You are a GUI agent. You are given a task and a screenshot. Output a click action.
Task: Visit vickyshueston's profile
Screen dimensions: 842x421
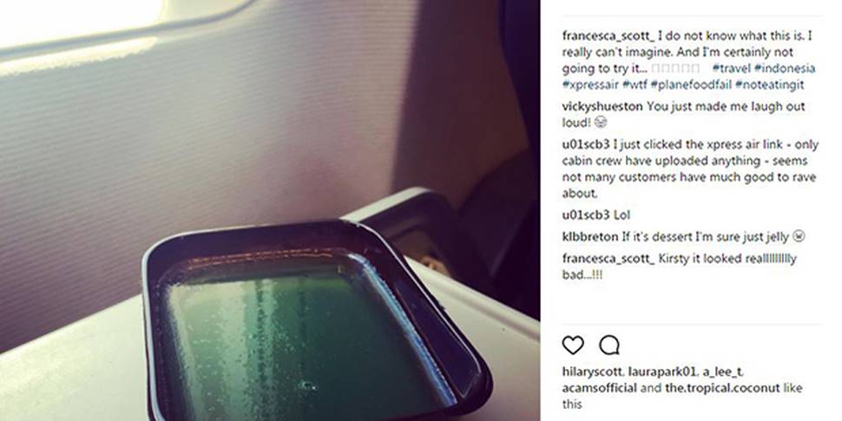click(x=602, y=106)
